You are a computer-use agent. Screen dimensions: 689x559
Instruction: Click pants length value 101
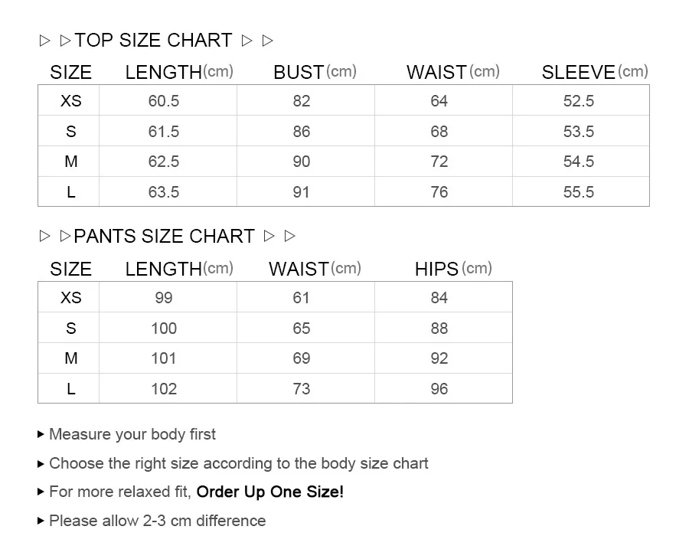point(164,358)
